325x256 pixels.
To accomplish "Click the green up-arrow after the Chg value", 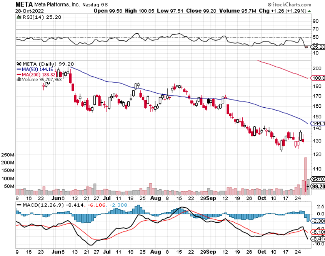I will (x=309, y=11).
